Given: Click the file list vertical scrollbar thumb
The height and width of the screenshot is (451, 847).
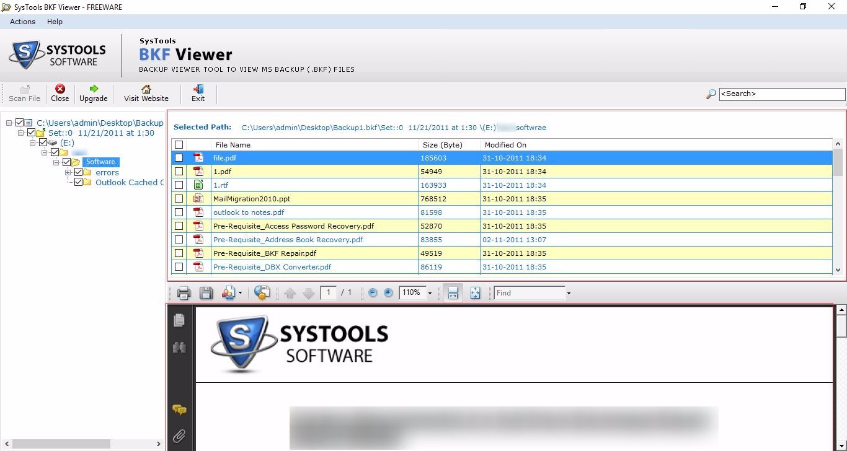Looking at the screenshot, I should pyautogui.click(x=838, y=162).
